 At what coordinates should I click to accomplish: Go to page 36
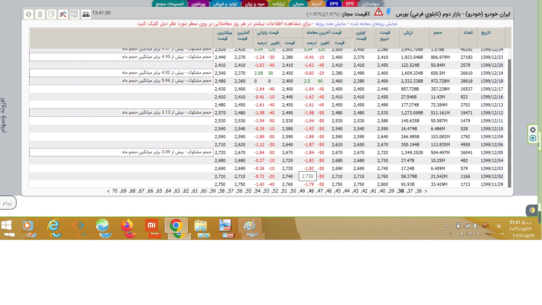(x=418, y=191)
